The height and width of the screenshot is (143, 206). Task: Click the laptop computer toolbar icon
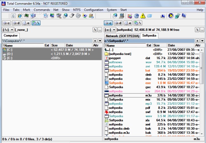click(x=122, y=16)
